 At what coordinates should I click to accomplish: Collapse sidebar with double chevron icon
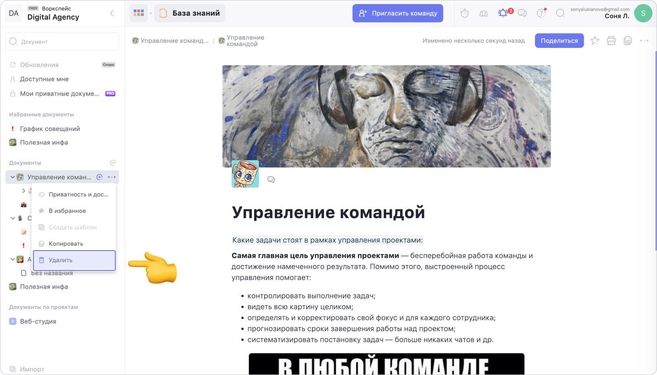[x=113, y=13]
